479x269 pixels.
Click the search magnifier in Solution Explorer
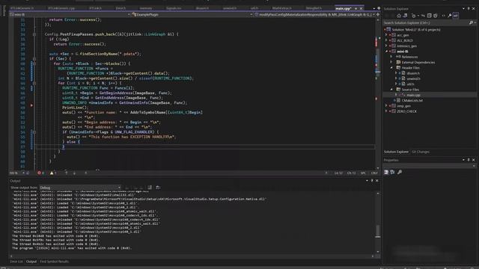pyautogui.click(x=471, y=23)
